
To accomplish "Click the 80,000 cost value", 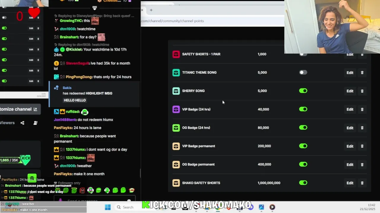I will [x=263, y=128].
